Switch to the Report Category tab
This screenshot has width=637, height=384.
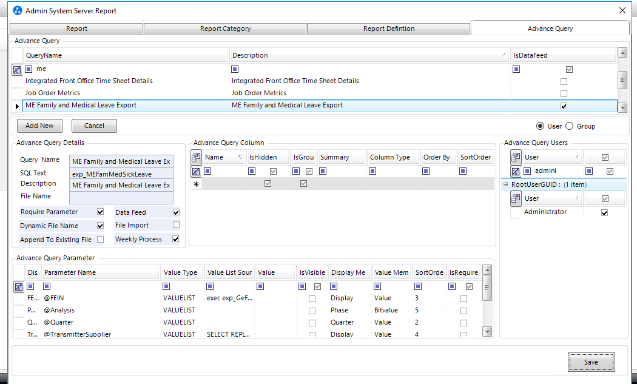(x=225, y=29)
